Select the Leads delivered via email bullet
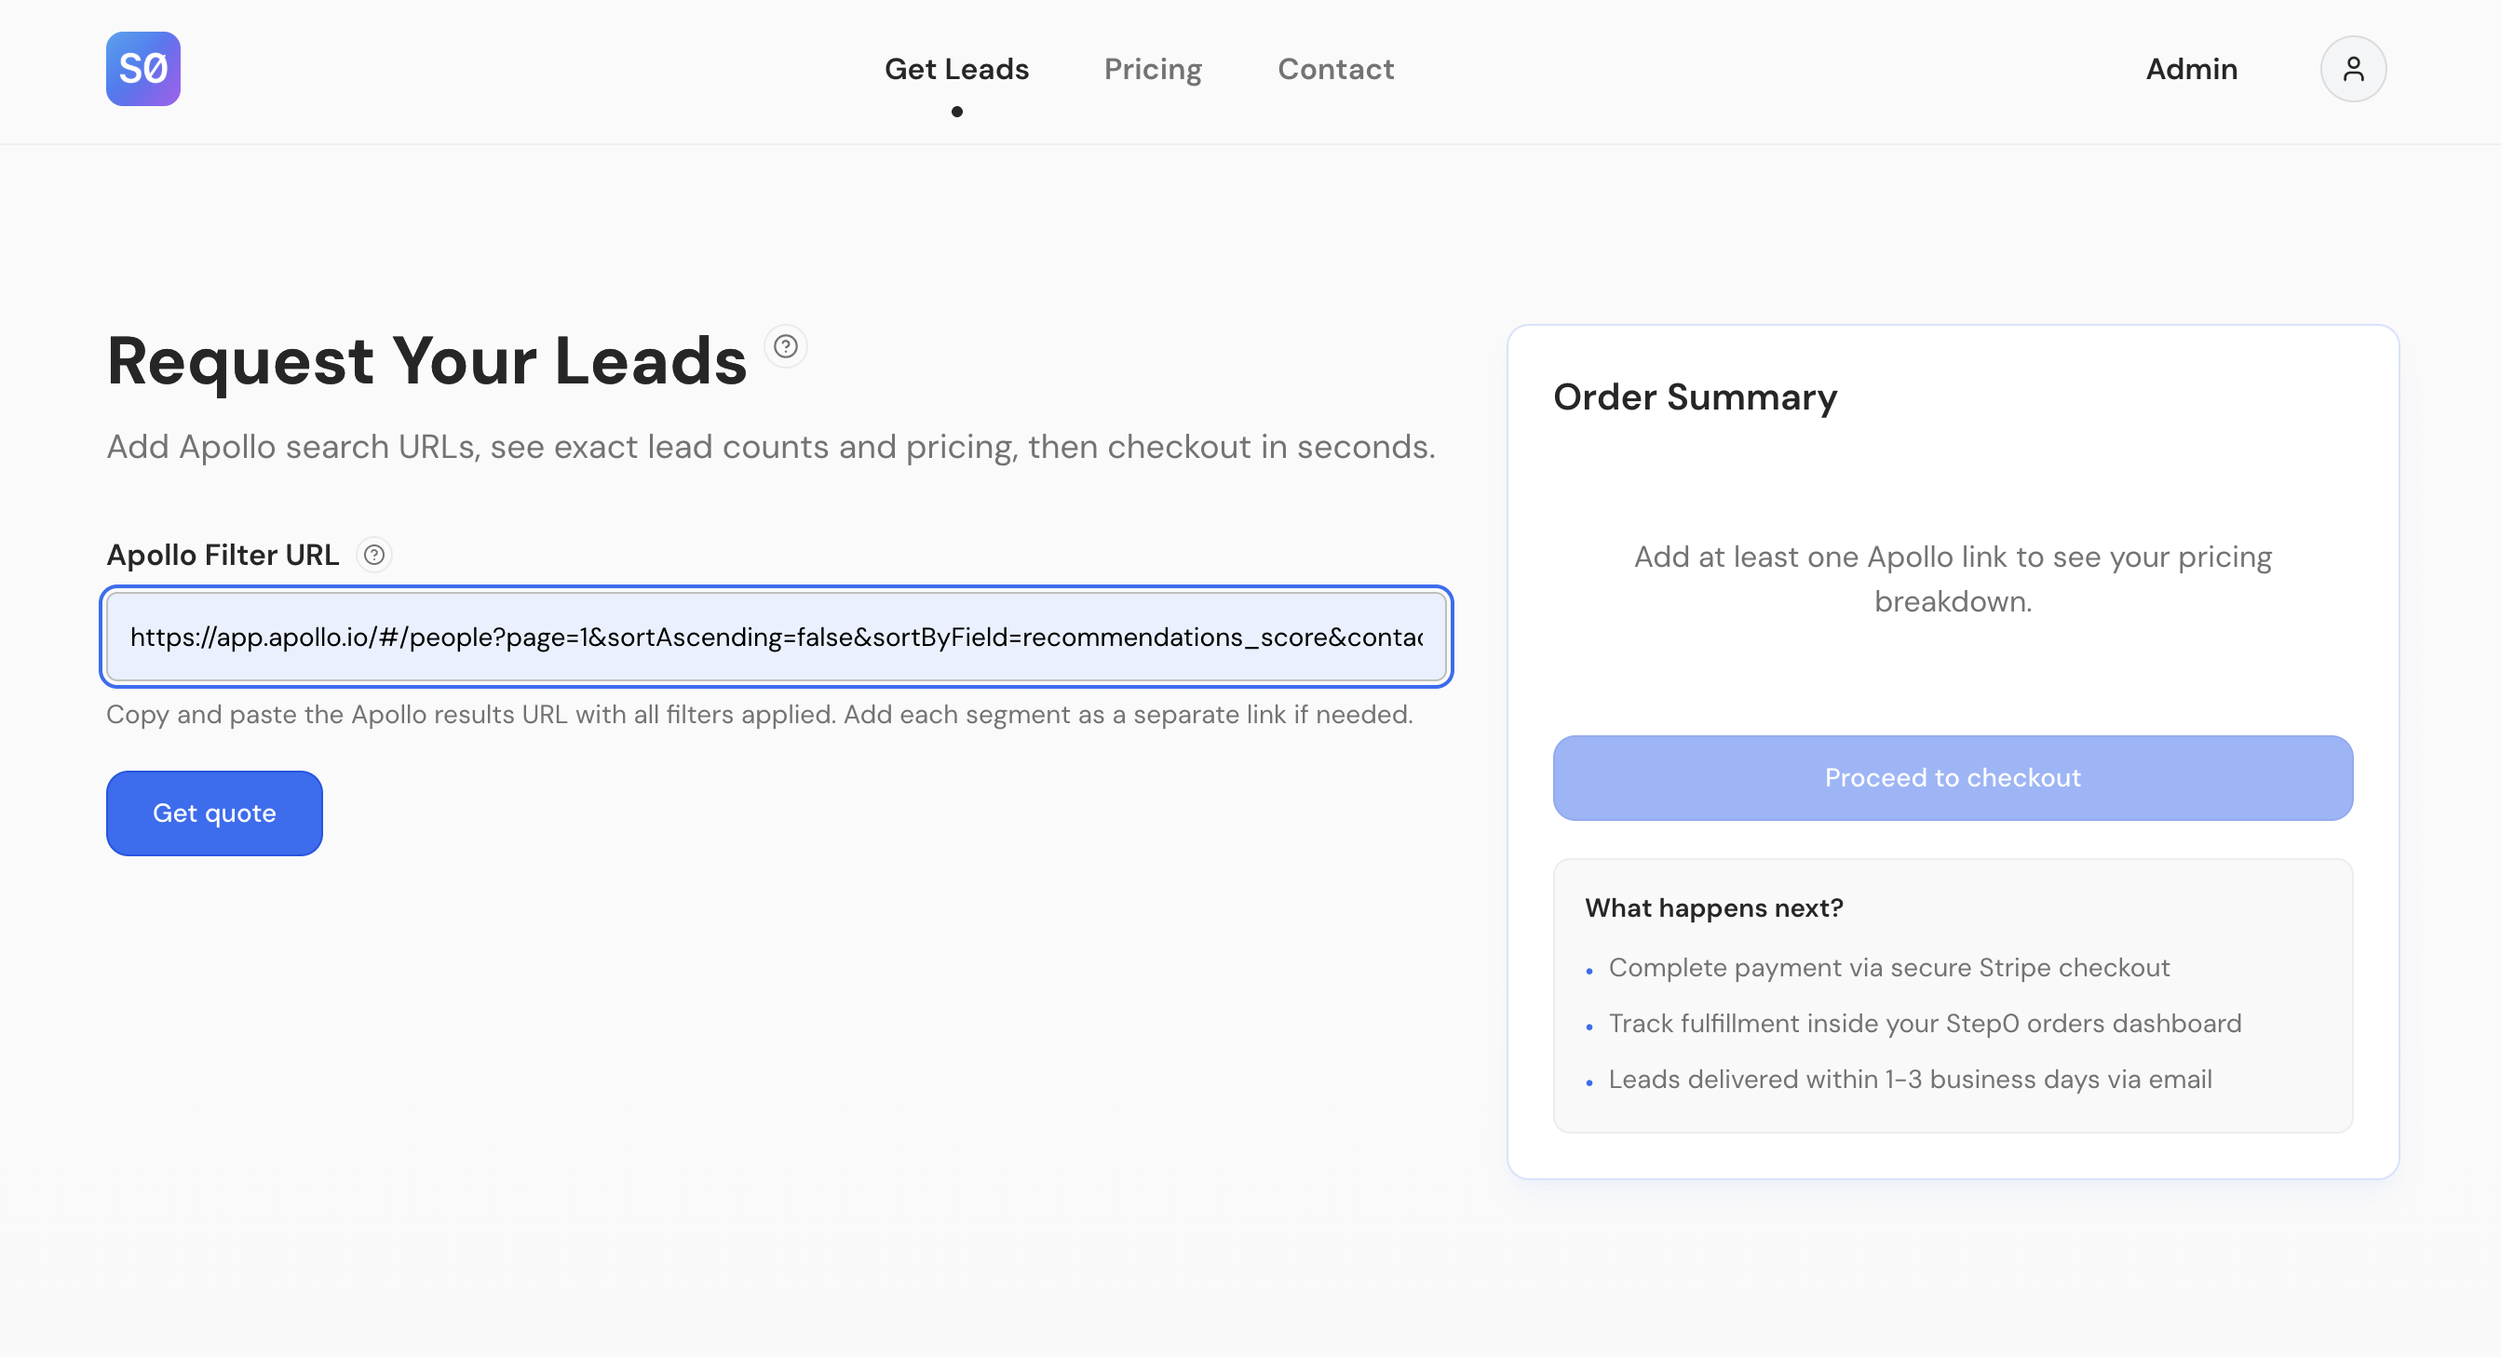The width and height of the screenshot is (2501, 1357). click(1910, 1080)
